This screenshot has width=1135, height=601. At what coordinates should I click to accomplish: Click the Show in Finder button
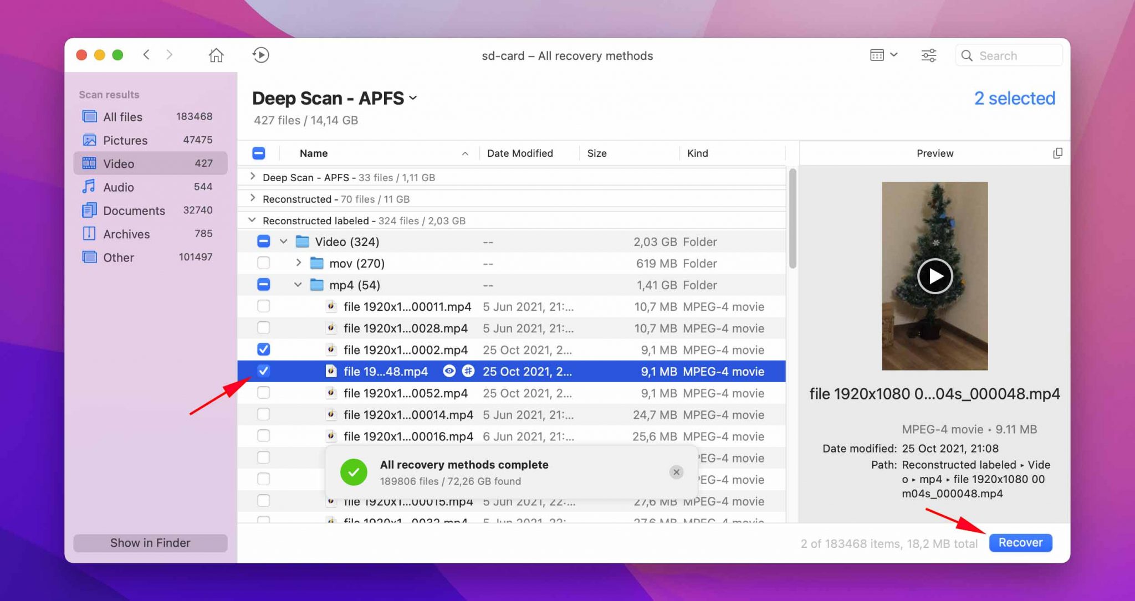[150, 543]
